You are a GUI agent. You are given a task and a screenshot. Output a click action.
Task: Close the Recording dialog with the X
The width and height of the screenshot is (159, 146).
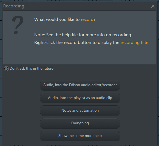click(153, 6)
